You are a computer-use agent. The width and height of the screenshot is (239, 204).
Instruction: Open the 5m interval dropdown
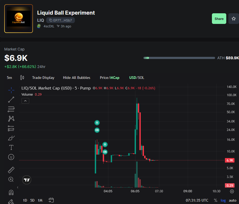10,78
